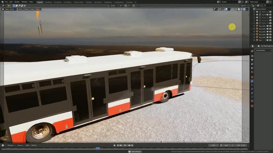Screen dimensions: 273x153
Task: Hide the Sun object in viewport
Action: [267, 40]
